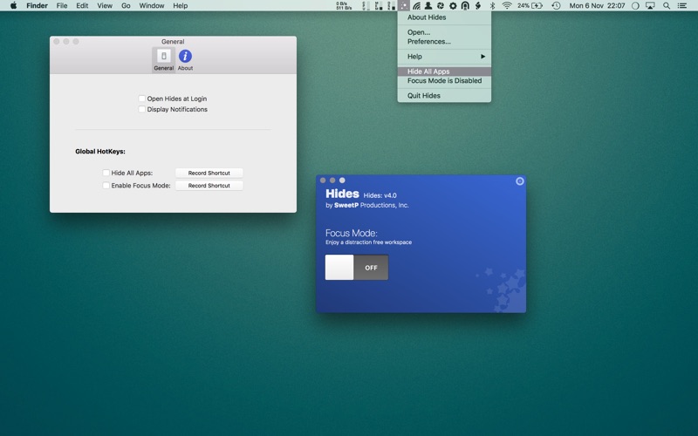This screenshot has height=436, width=698.
Task: Open Notification Center list icon
Action: click(x=681, y=5)
